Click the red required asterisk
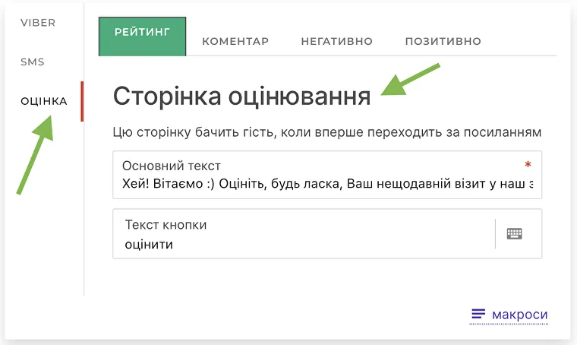577x345 pixels. click(x=528, y=165)
